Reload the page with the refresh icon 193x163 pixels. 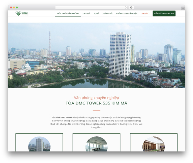click(x=125, y=8)
